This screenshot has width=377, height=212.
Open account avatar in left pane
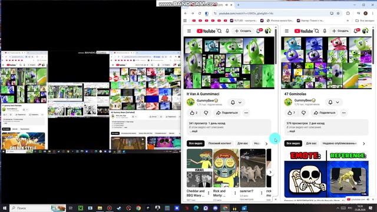(268, 31)
